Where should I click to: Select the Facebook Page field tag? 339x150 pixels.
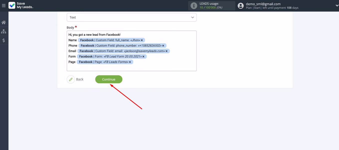tap(105, 62)
